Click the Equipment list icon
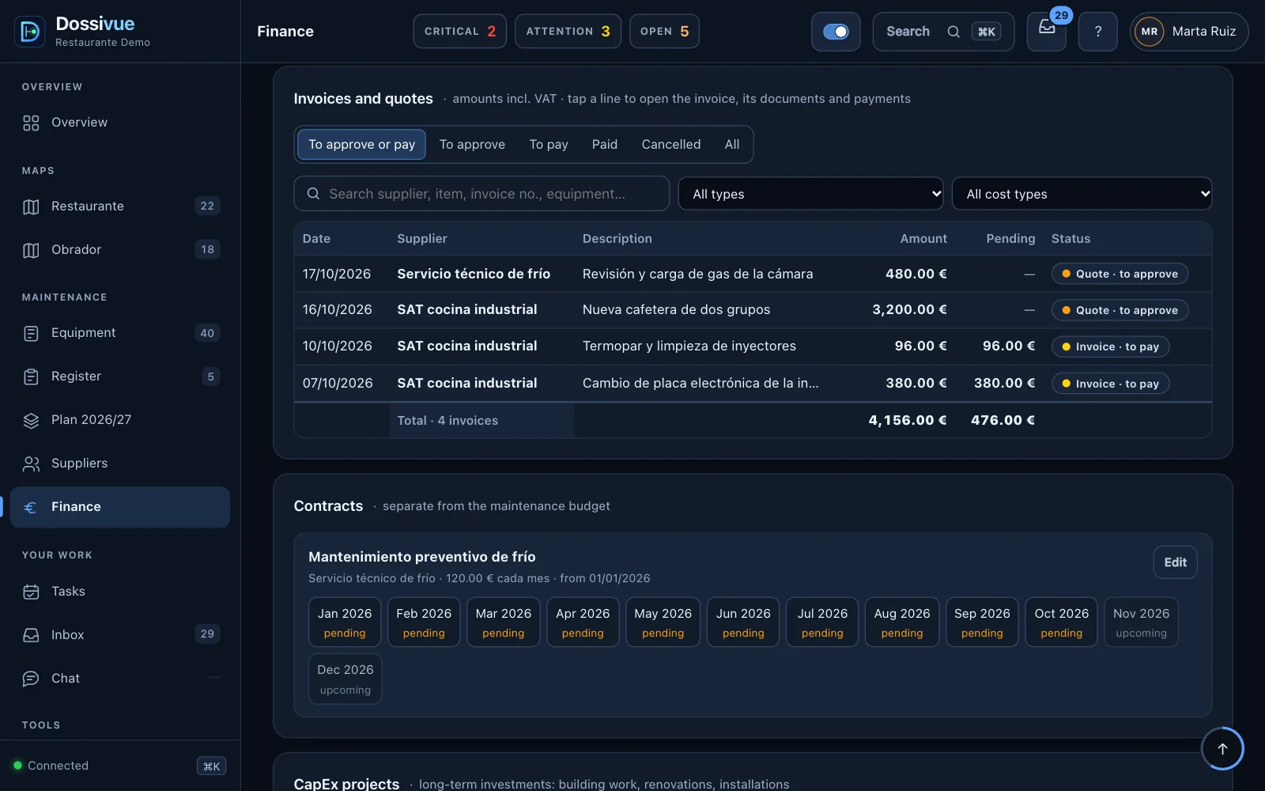Screen dimensions: 1265x791 point(31,333)
